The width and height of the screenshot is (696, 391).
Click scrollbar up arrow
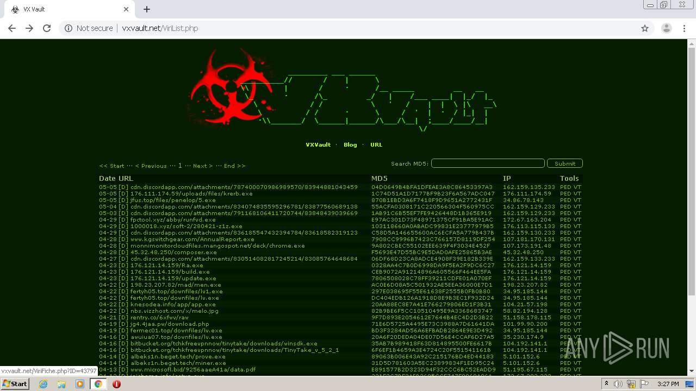692,43
